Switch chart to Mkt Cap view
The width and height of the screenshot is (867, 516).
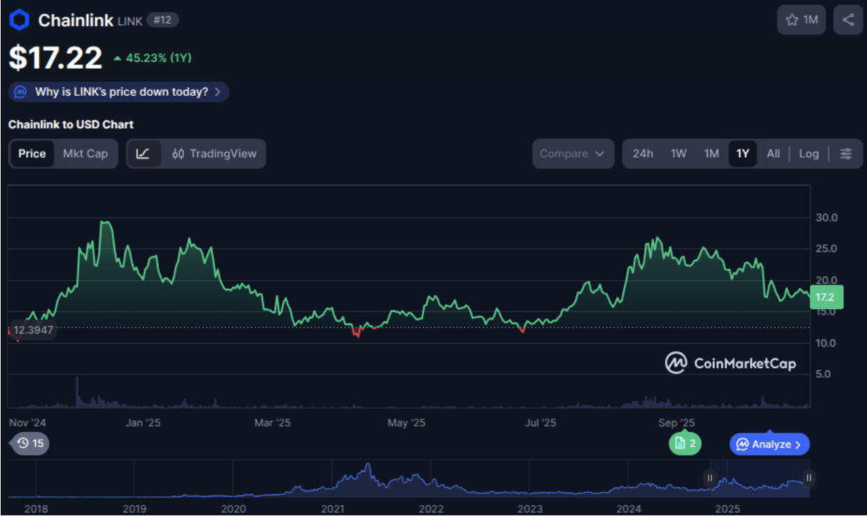tap(85, 153)
